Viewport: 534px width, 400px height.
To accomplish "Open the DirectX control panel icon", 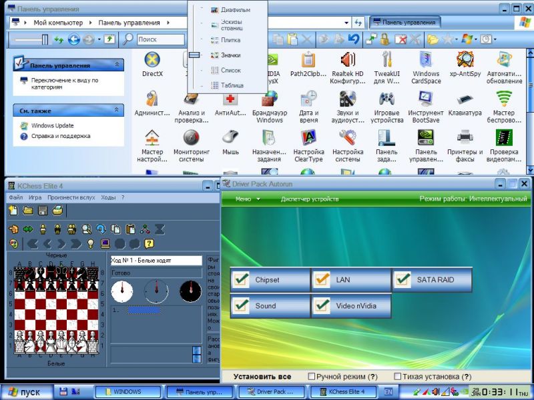I will coord(152,65).
